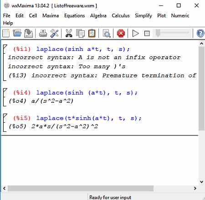Open wxMaxima configuration via tools icon
The image size is (205, 200).
click(55, 33)
